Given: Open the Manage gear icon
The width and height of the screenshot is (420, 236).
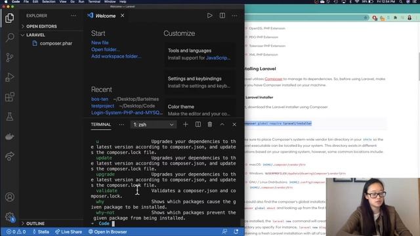Looking at the screenshot, I should pos(10,217).
